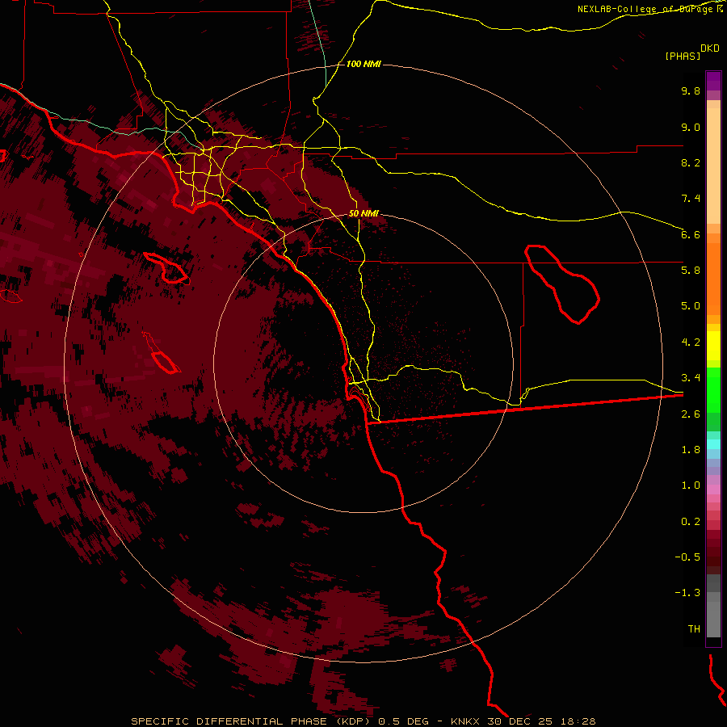Select the 1.8 value on the color scale
Viewport: 727px width, 727px height.
691,450
